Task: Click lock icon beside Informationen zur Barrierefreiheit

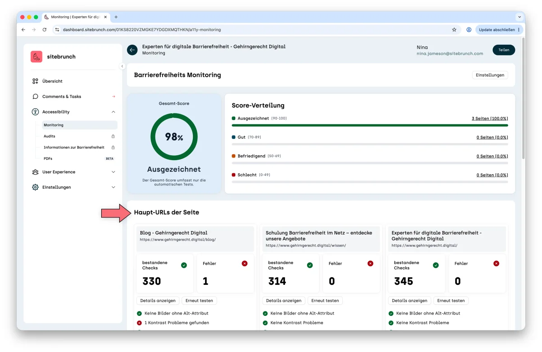Action: (113, 148)
